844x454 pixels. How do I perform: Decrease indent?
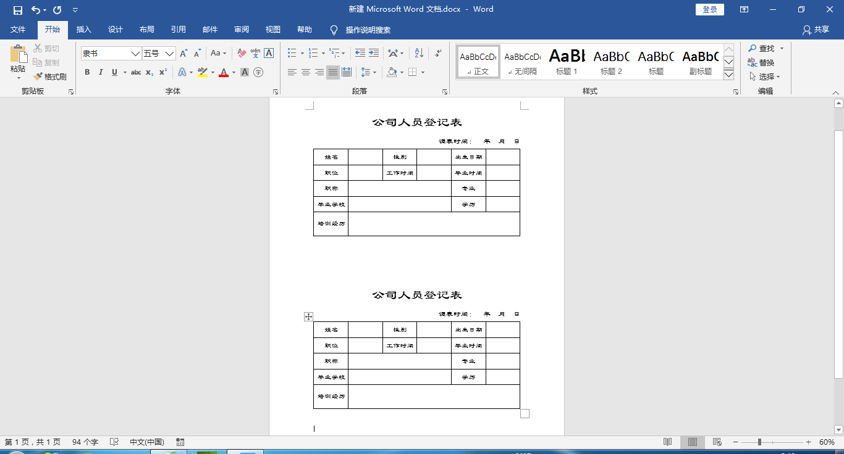pos(360,54)
